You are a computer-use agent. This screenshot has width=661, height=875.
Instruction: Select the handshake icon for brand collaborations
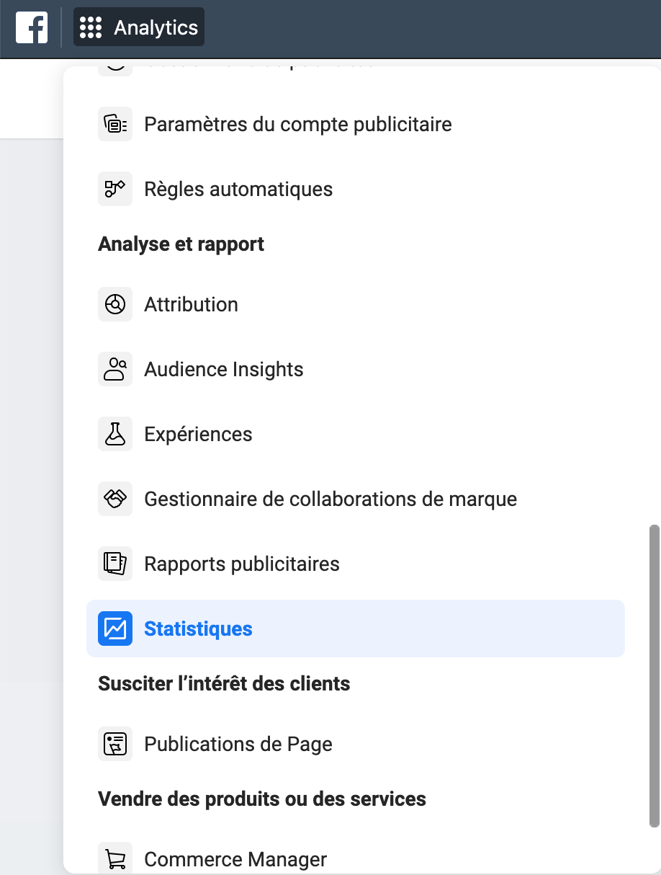tap(115, 499)
